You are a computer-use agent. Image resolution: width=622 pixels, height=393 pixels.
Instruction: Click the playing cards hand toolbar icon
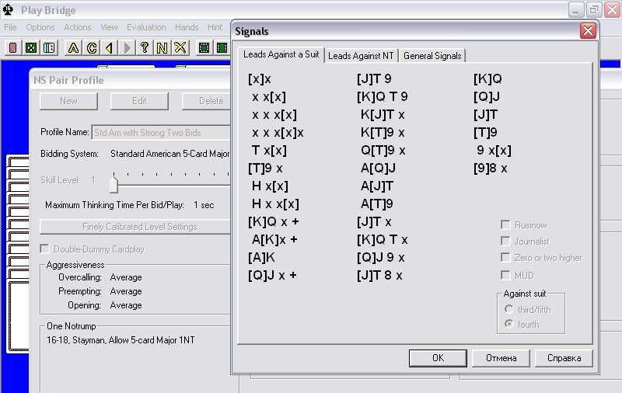49,48
